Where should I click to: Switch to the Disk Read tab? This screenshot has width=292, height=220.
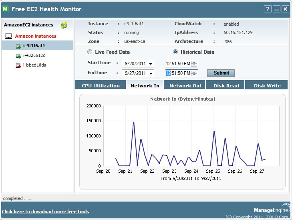click(225, 85)
